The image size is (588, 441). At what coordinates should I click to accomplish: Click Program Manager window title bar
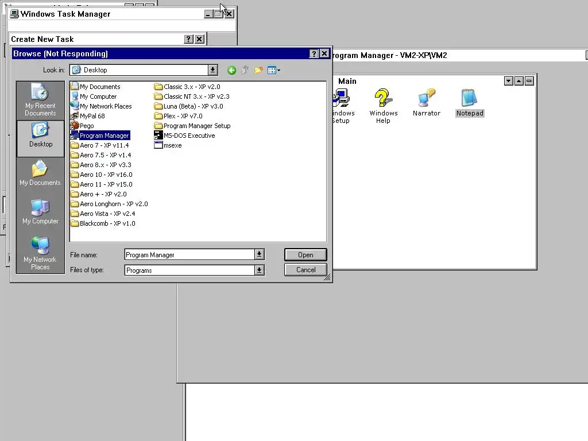point(458,56)
